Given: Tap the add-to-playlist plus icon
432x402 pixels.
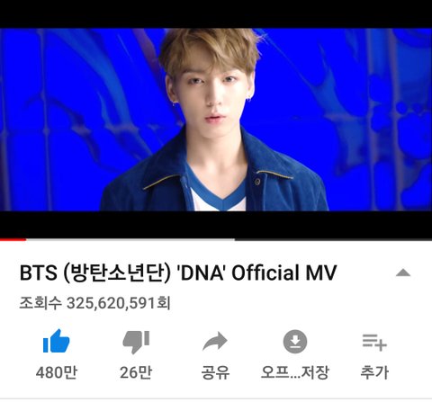Looking at the screenshot, I should [374, 342].
